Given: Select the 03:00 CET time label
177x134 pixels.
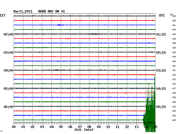Looking at the screenshot, I should (x=8, y=53).
